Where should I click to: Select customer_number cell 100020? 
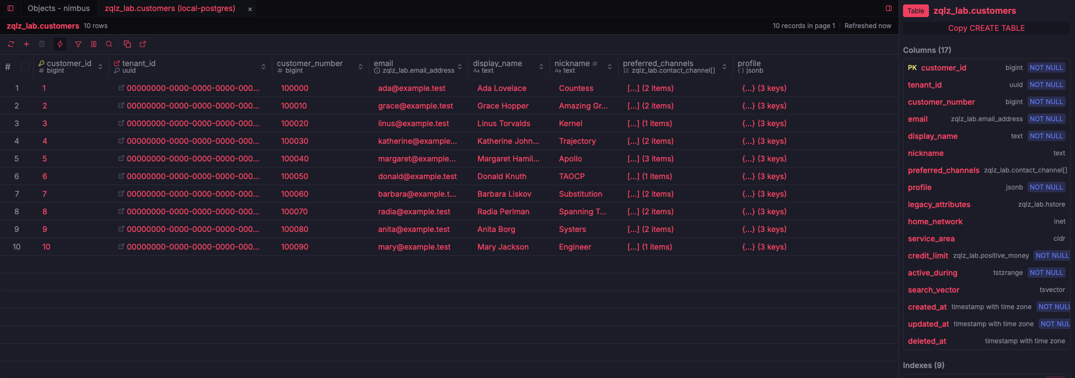[x=295, y=123]
